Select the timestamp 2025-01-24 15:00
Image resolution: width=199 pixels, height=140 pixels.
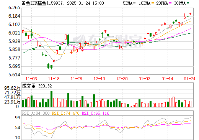coord(85,3)
